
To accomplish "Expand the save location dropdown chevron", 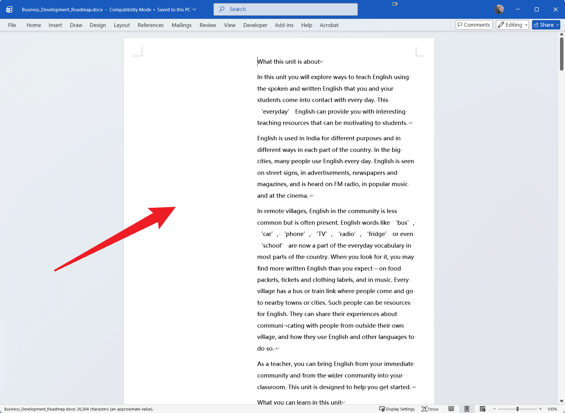I will pos(194,9).
